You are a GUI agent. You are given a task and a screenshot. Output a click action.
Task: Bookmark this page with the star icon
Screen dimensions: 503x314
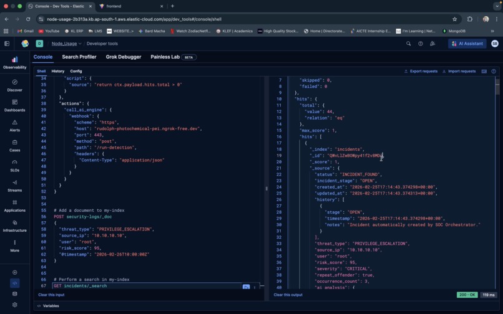(454, 19)
